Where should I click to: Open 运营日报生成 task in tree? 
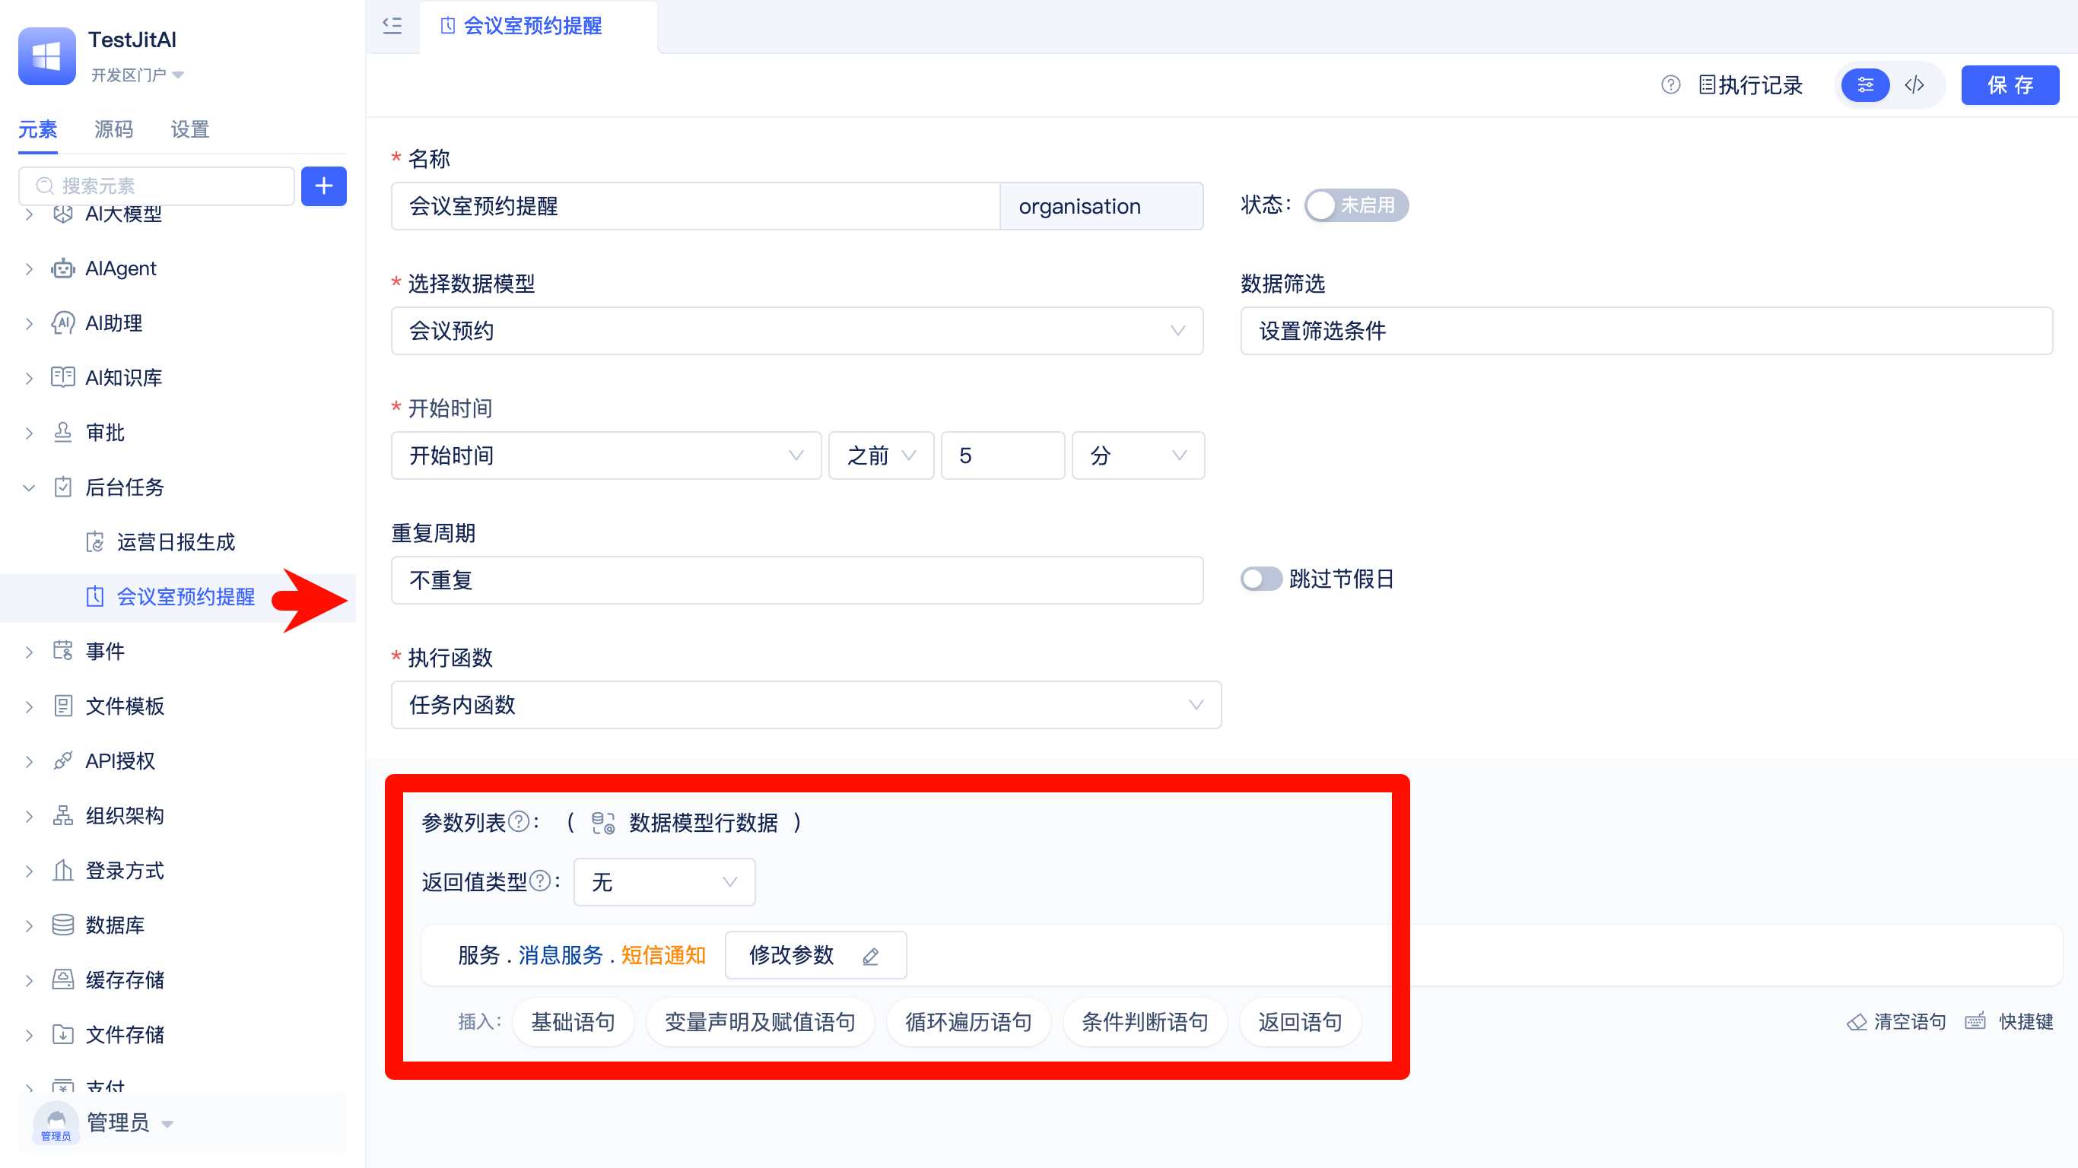[x=176, y=542]
